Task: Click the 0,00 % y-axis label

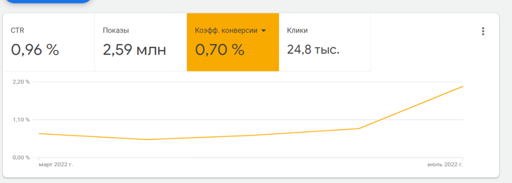Action: coord(21,157)
